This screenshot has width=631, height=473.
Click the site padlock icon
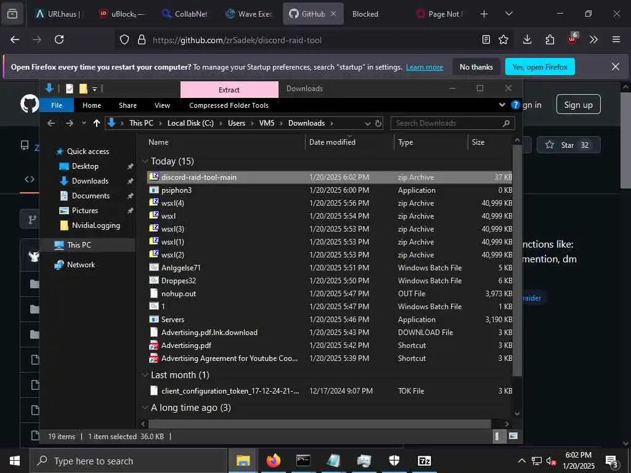click(x=141, y=40)
